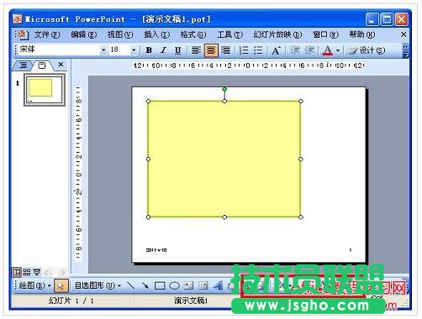Click the yellow rectangle's rotation handle
The image size is (422, 319).
coord(224,89)
